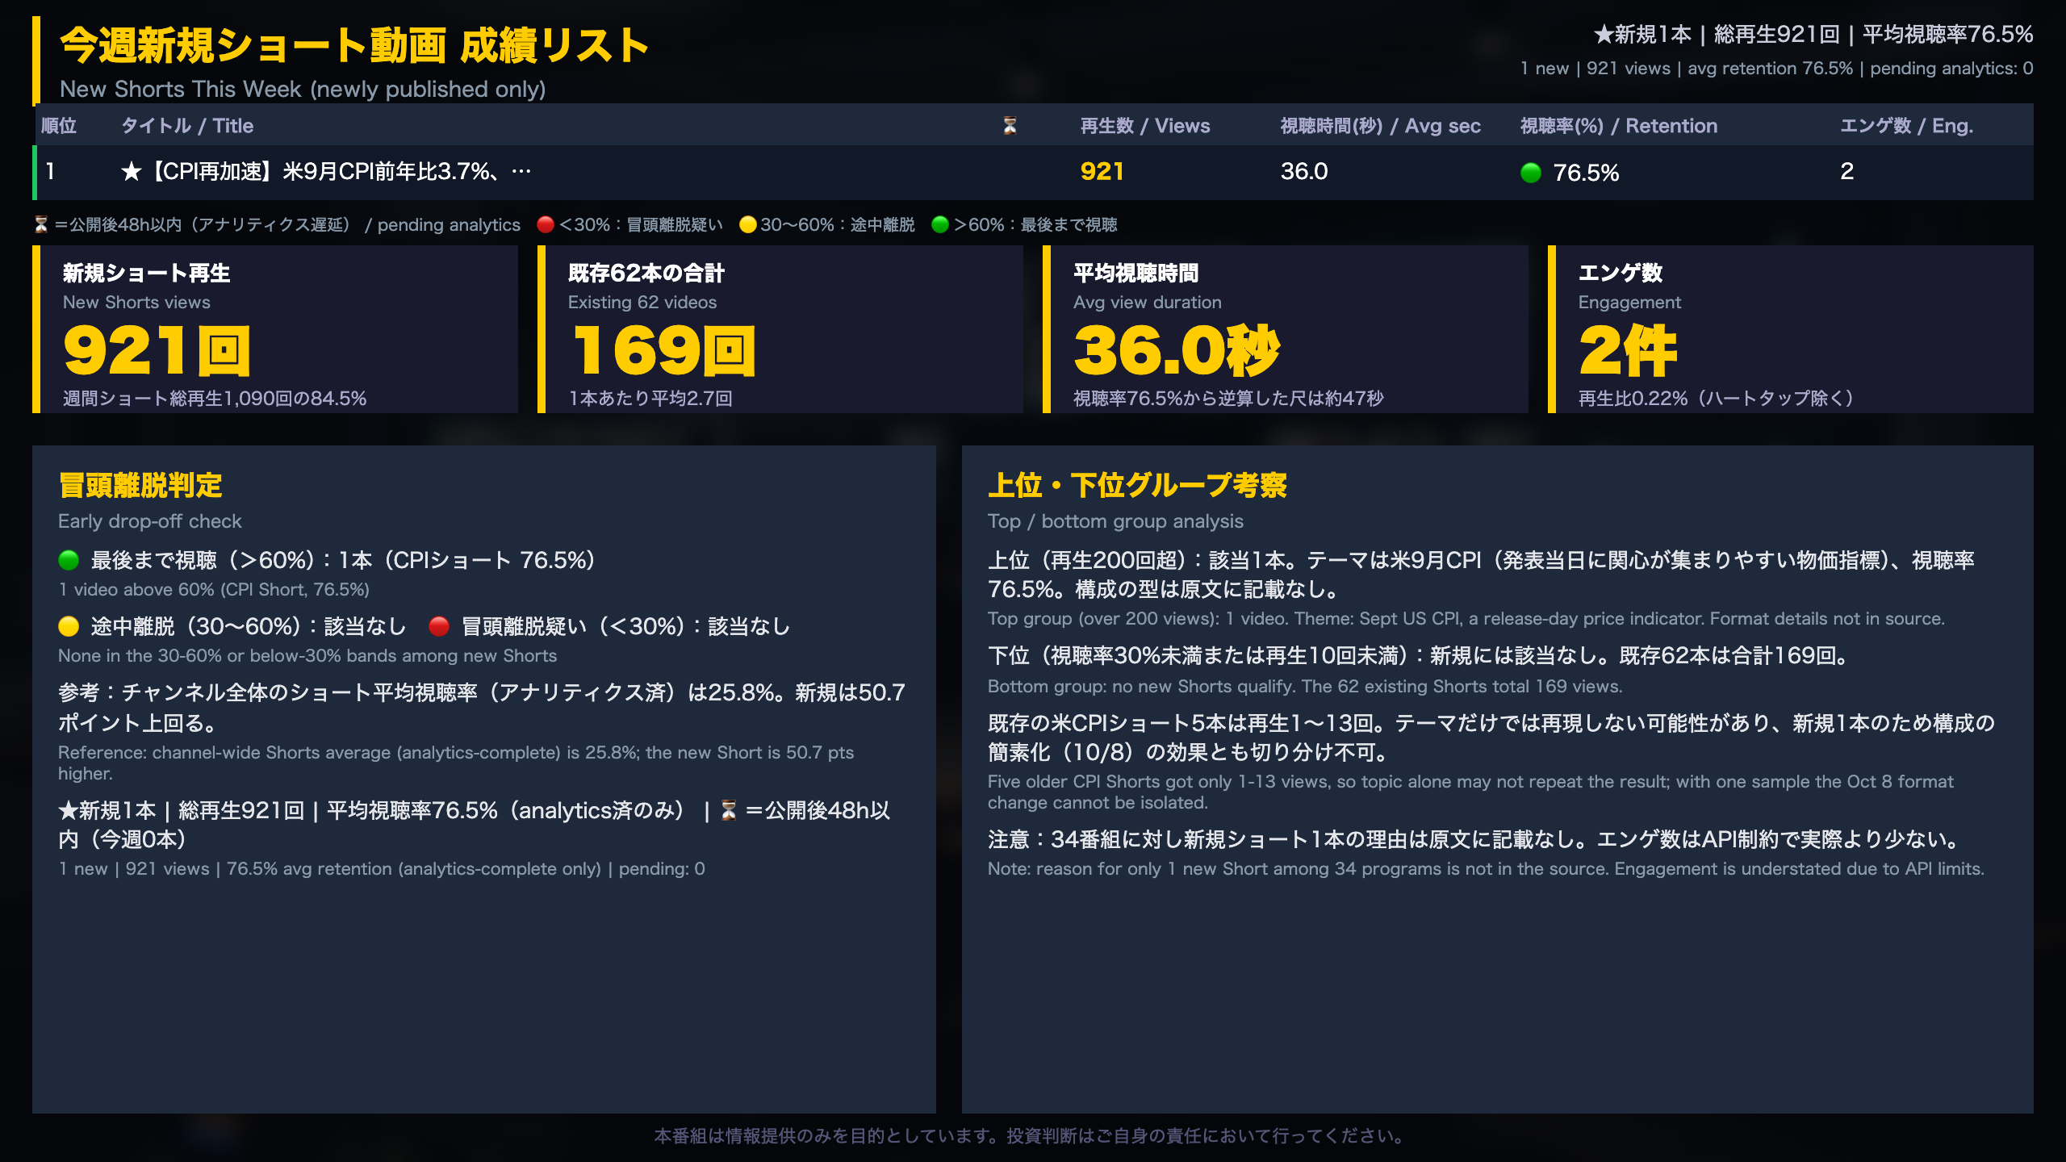Click the タイトル / Title column header
The width and height of the screenshot is (2066, 1162).
pos(187,126)
